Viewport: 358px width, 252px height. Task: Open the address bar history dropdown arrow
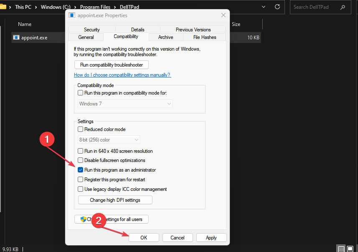point(263,7)
